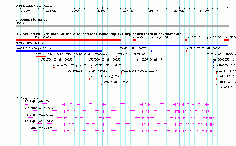Select the nsv1010530 (Coe2014) blue gain bar
Viewport: 236px width, 146px height.
click(x=122, y=45)
